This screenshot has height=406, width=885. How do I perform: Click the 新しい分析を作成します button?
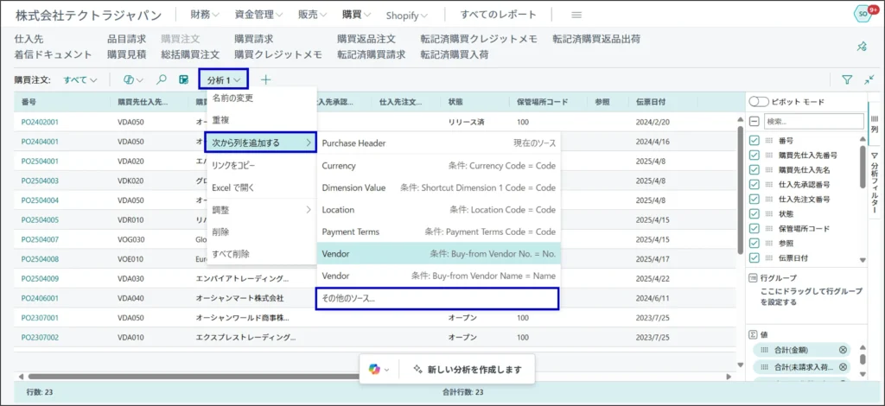(467, 369)
